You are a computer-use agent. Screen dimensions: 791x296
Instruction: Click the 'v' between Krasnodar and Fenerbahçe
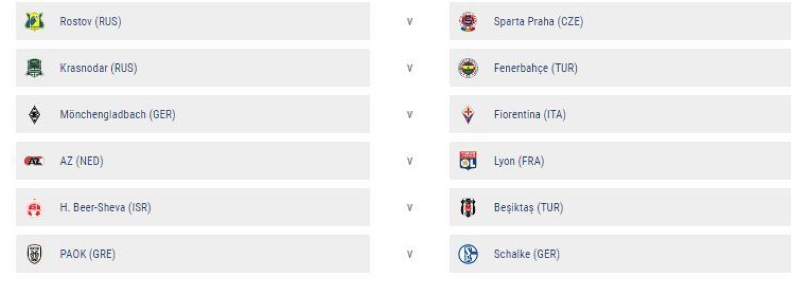click(x=409, y=68)
